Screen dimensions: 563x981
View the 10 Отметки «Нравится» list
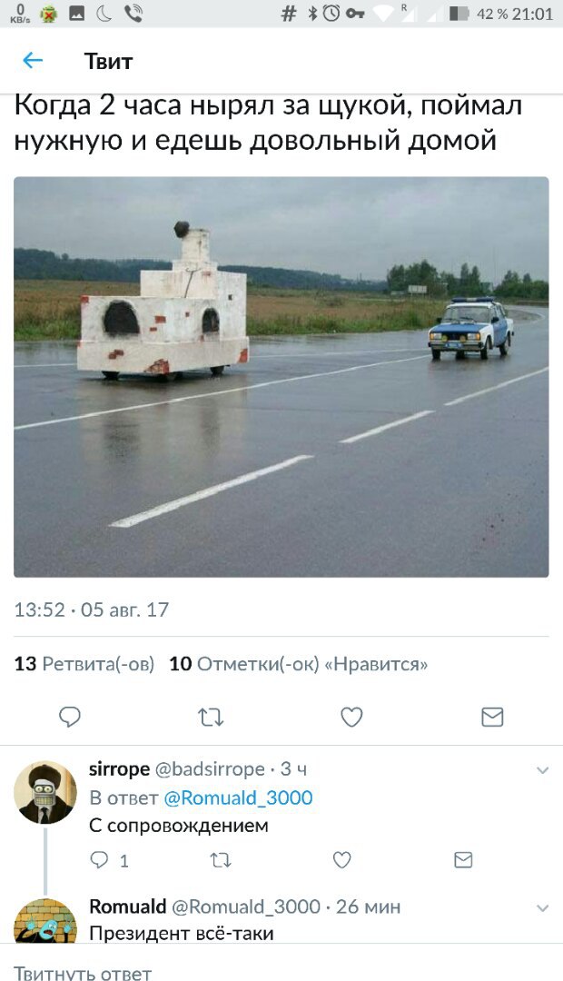(299, 664)
